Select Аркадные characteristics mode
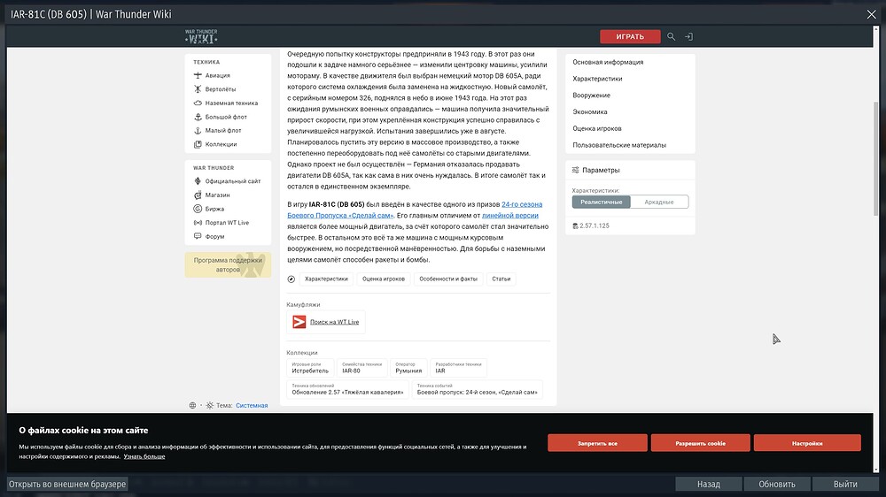 pos(659,202)
